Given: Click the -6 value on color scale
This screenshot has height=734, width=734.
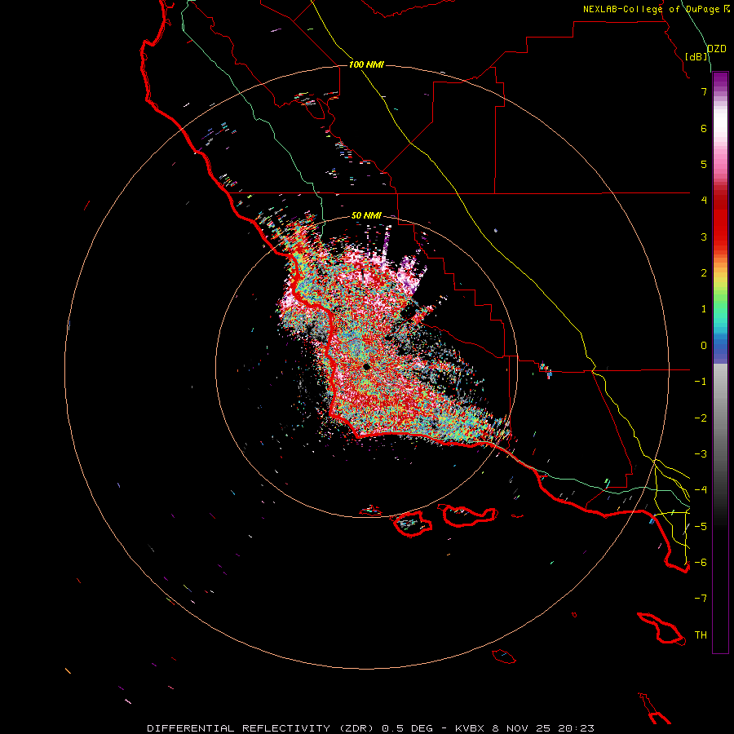Looking at the screenshot, I should pos(701,563).
